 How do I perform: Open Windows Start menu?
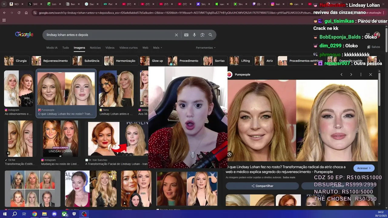(x=5, y=214)
